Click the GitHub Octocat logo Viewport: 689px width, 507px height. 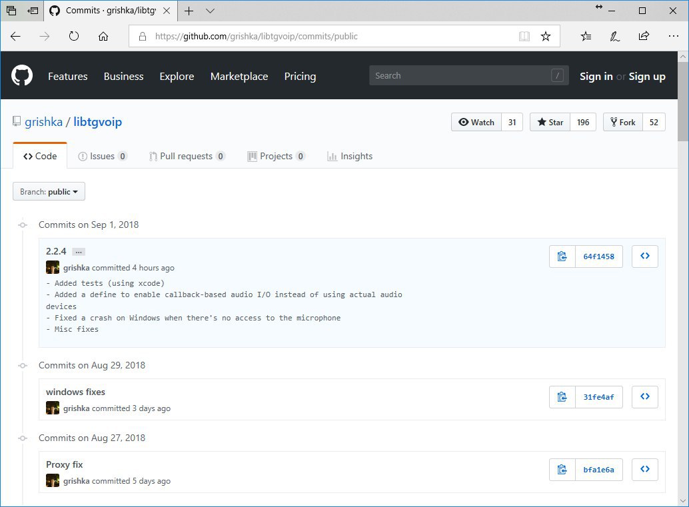pyautogui.click(x=22, y=75)
